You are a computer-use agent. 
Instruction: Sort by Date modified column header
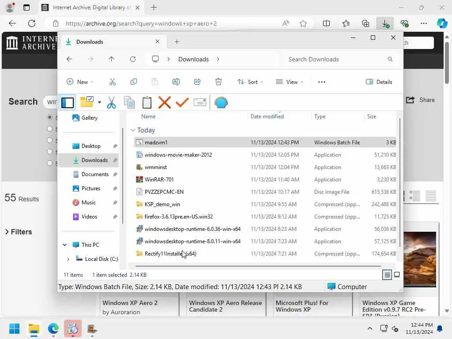(267, 117)
